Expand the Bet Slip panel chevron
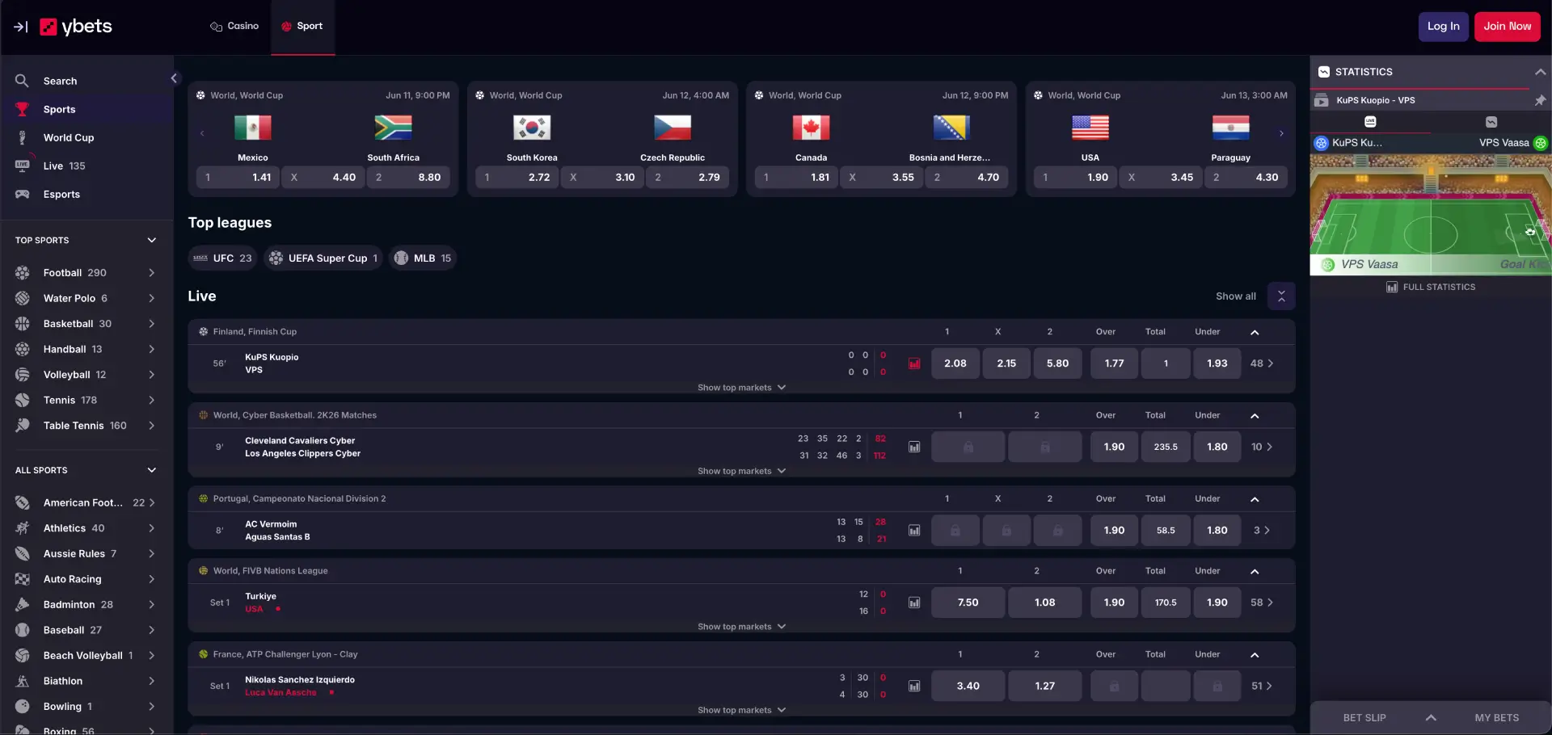Viewport: 1552px width, 735px height. [1431, 717]
